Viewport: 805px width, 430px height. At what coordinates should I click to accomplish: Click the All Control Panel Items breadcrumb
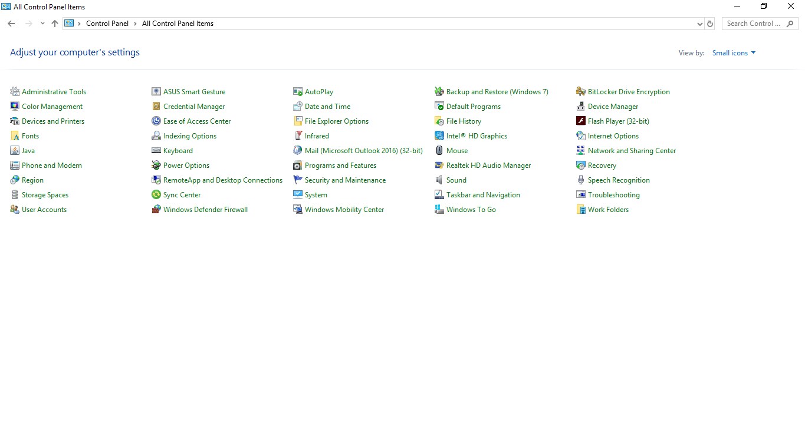pos(178,24)
